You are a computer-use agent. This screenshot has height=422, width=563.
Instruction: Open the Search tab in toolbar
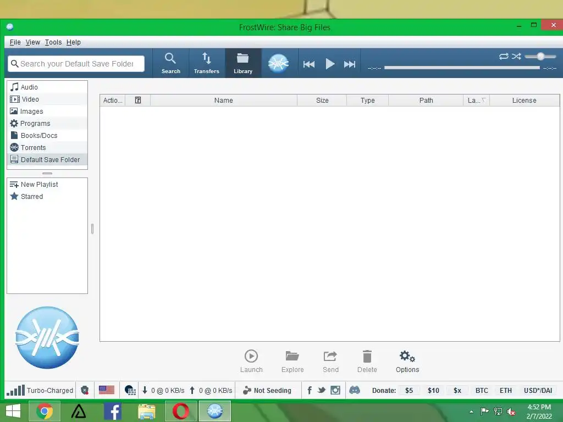[x=170, y=63]
